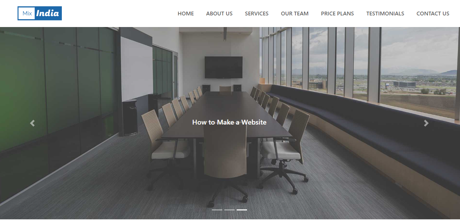This screenshot has height=220, width=460.
Task: Click the wall-mounted TV in slide photo
Action: tap(224, 67)
